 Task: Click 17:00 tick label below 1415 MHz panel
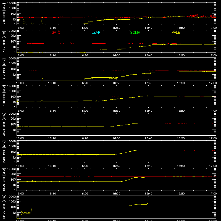click(x=213, y=111)
